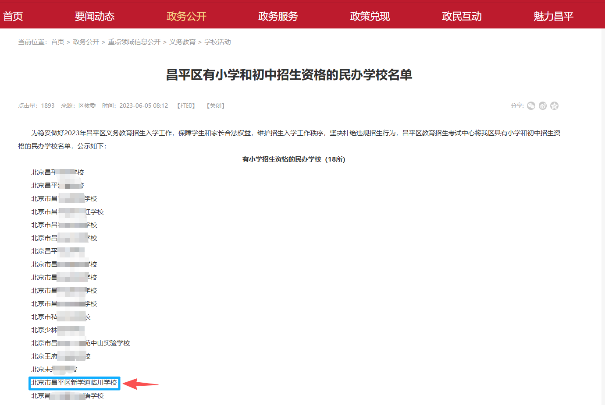Click 政策兑现 in the navigation bar

coord(370,17)
